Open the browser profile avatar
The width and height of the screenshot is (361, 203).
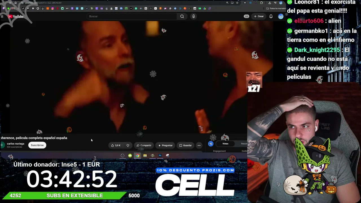tap(281, 3)
